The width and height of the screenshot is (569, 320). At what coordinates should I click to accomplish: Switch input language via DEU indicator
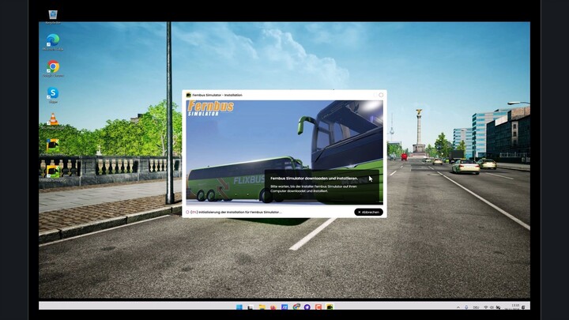pyautogui.click(x=476, y=307)
